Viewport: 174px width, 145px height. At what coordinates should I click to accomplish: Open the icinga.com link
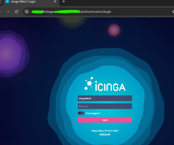(x=105, y=134)
